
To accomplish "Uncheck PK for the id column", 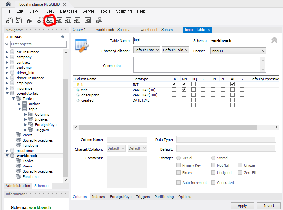I will (174, 84).
